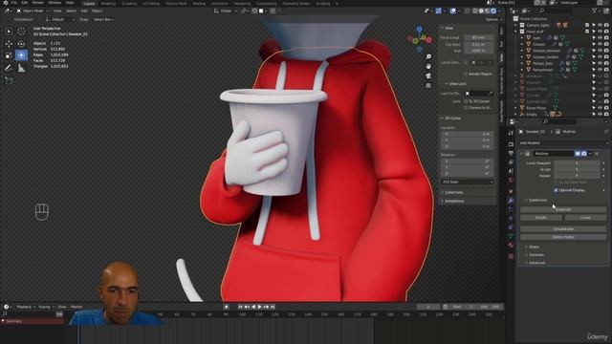The height and width of the screenshot is (344, 612).
Task: Switch to the Sculpting workspace tab
Action: [x=129, y=4]
